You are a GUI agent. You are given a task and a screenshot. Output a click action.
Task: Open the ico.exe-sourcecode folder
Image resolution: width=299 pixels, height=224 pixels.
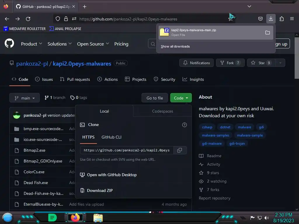pyautogui.click(x=43, y=140)
